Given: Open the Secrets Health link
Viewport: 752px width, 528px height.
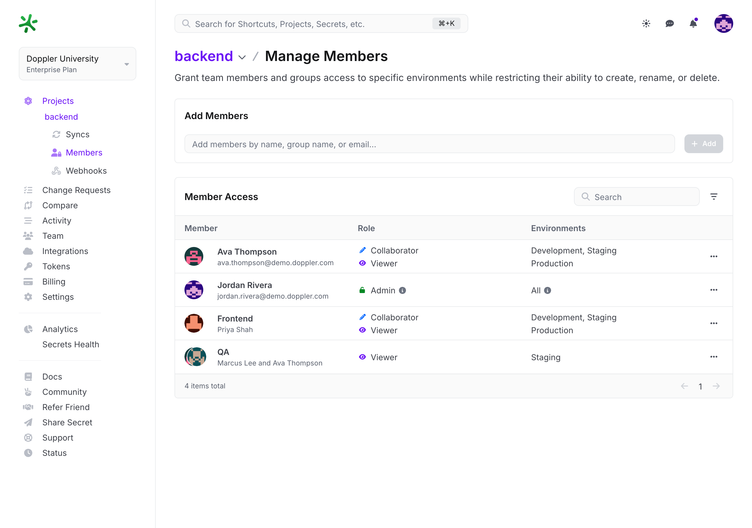Looking at the screenshot, I should [x=71, y=344].
